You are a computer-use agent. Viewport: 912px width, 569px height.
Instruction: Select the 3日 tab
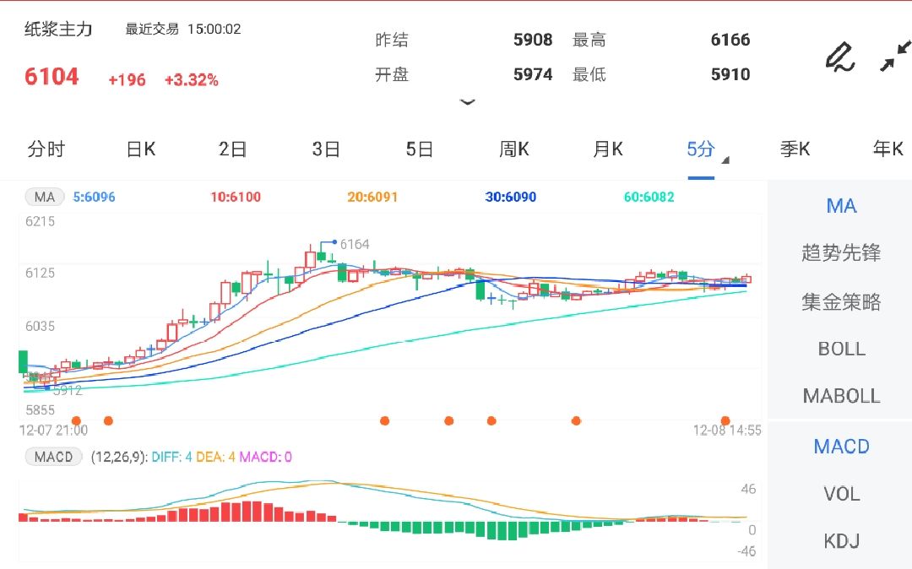[326, 149]
